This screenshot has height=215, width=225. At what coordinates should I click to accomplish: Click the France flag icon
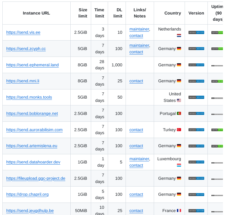(x=179, y=211)
